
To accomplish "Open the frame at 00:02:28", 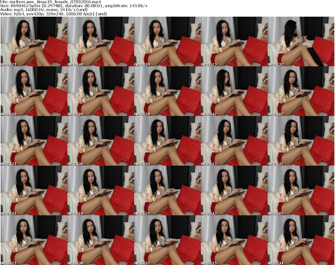I will (x=167, y=91).
